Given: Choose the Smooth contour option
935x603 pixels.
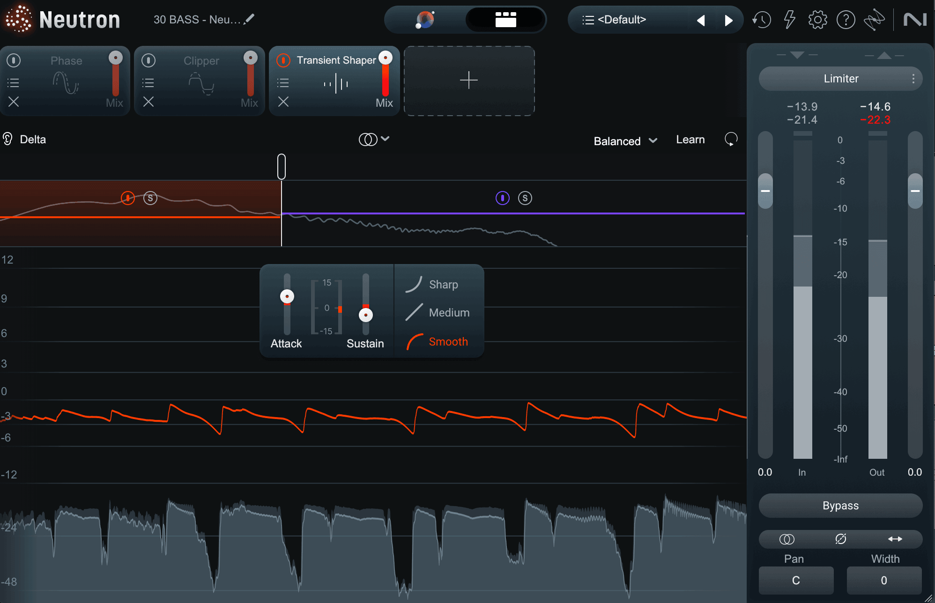Looking at the screenshot, I should (448, 341).
